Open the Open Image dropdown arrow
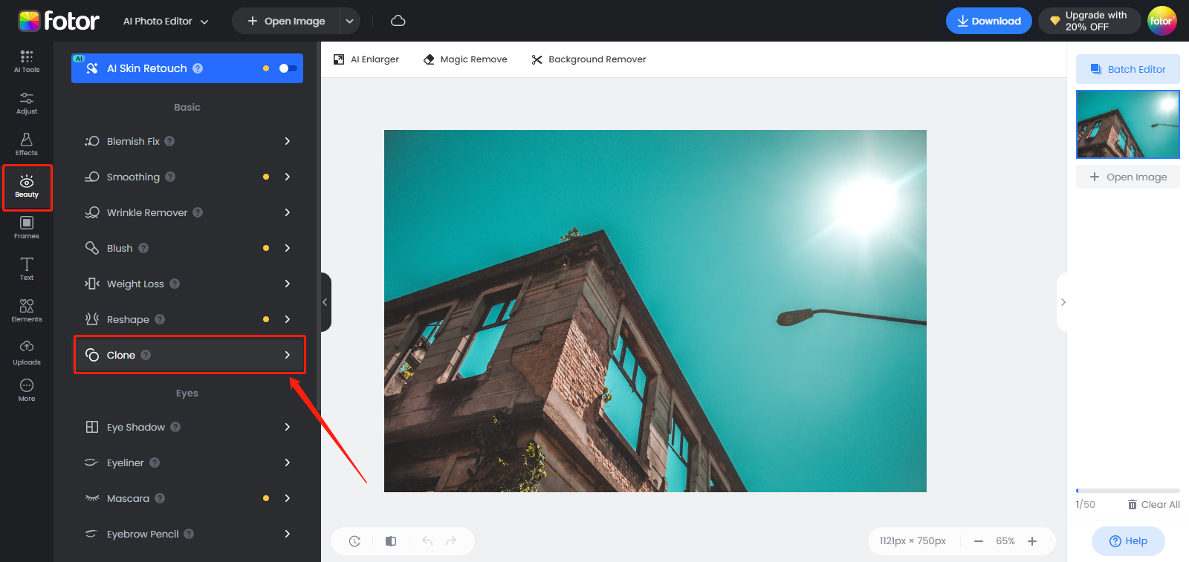This screenshot has width=1189, height=562. tap(349, 21)
